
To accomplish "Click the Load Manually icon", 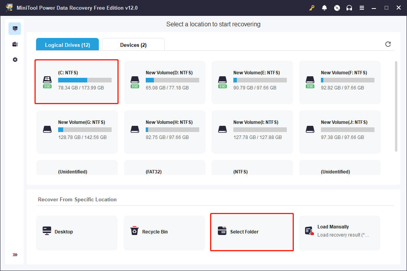I will pos(309,231).
